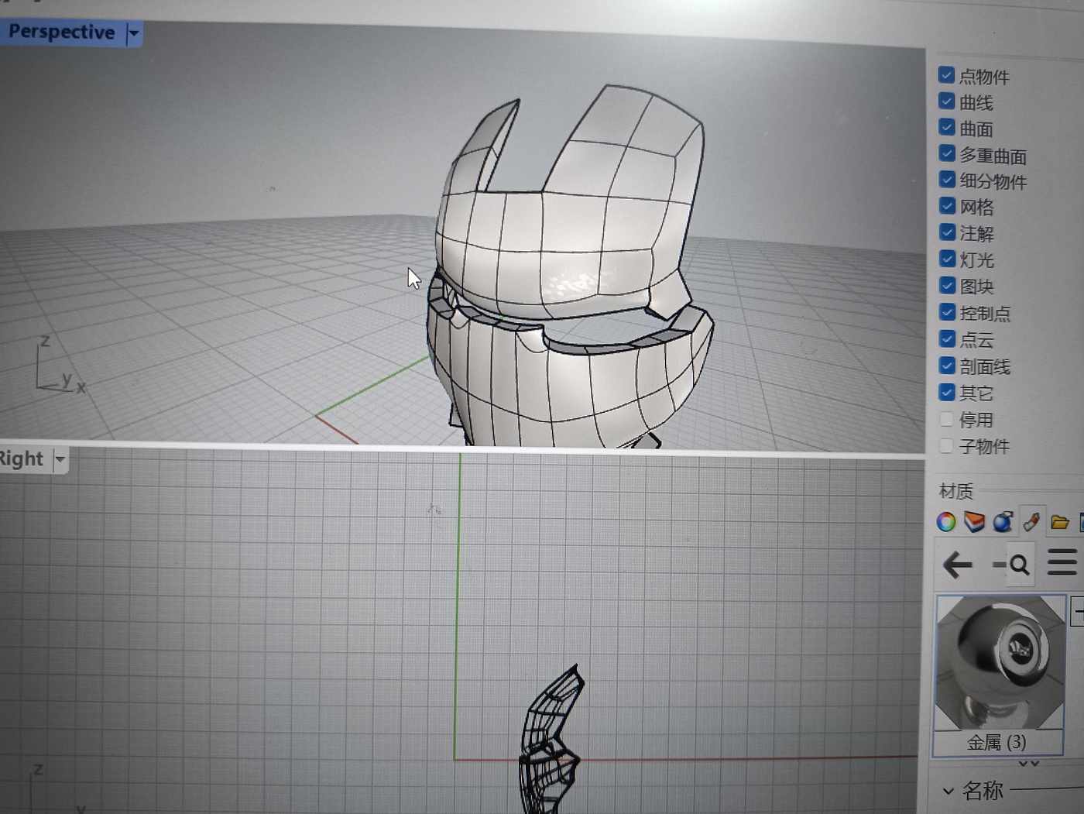Screen dimensions: 1084x814
Task: Uncheck the 控制点 filter checkbox
Action: (947, 312)
